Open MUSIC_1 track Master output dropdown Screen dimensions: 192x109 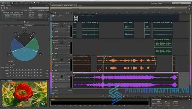pos(62,82)
